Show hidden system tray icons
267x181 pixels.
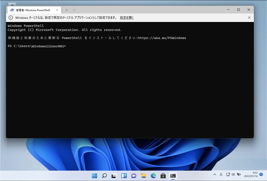click(215, 175)
